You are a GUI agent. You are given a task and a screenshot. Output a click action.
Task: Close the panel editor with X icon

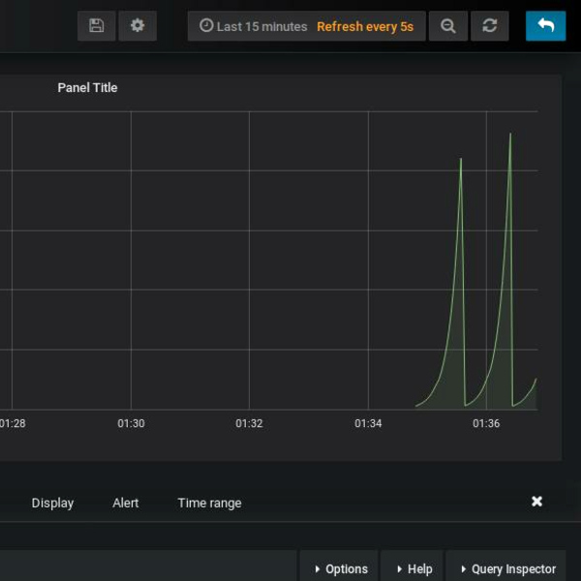(536, 502)
